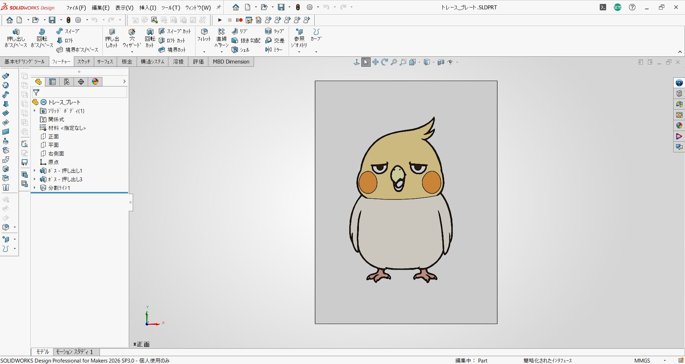Toggle the select cursor tool in view toolbar
This screenshot has width=685, height=364.
point(366,62)
